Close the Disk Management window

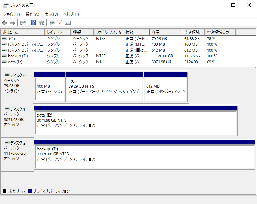tap(248, 5)
